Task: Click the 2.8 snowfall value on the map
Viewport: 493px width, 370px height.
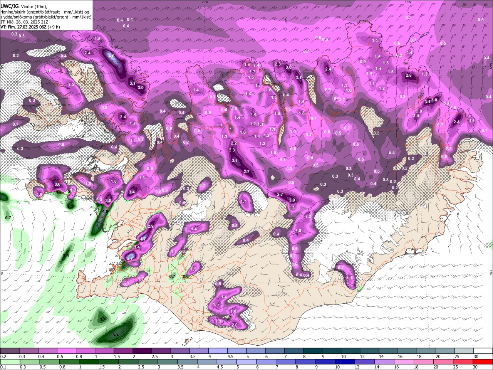Action: pyautogui.click(x=409, y=76)
